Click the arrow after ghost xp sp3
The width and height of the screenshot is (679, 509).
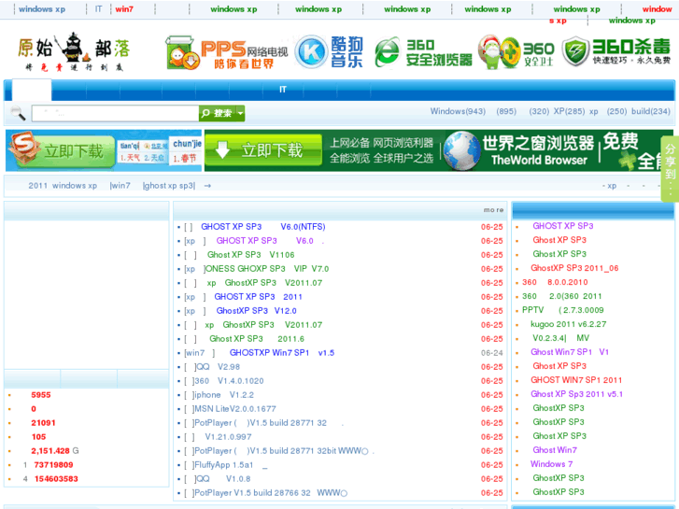click(x=207, y=186)
